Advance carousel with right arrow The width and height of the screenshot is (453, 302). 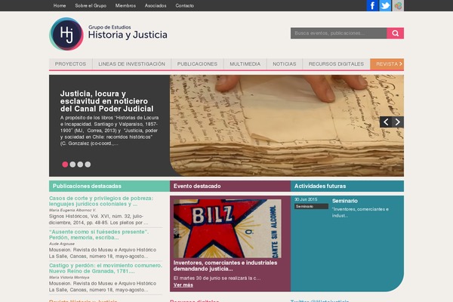[x=398, y=122]
